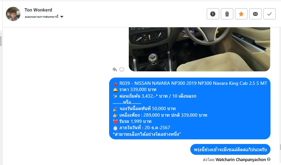Delete conversation using trash icon
The height and width of the screenshot is (165, 281).
(227, 14)
